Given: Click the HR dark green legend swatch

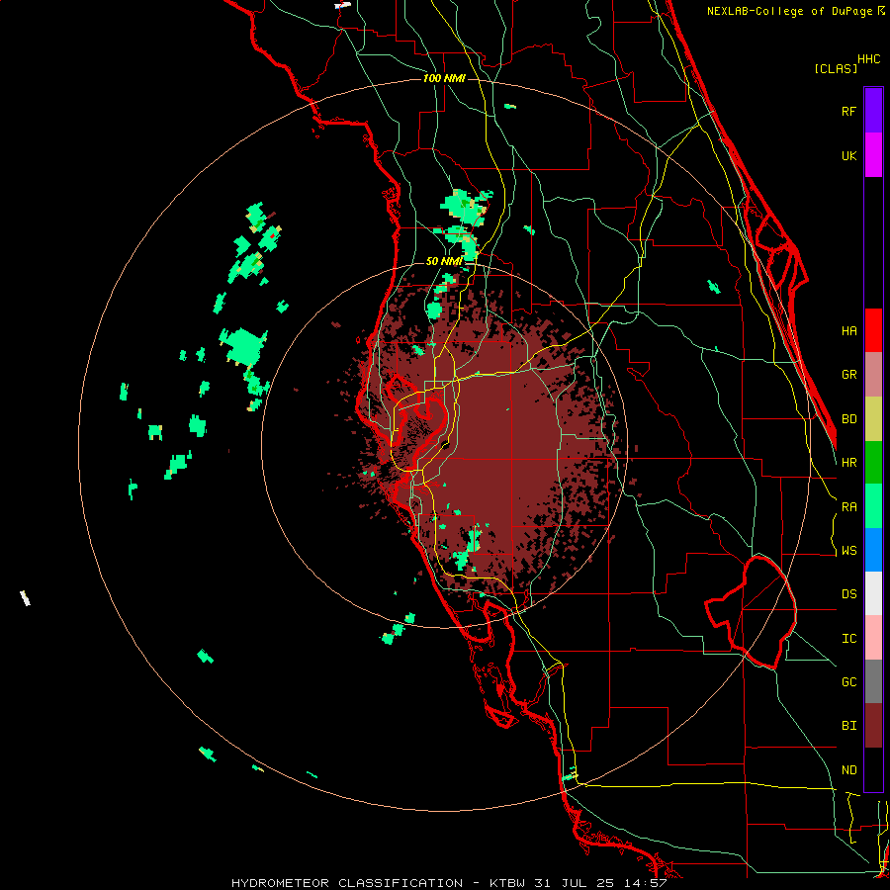Looking at the screenshot, I should coord(873,462).
